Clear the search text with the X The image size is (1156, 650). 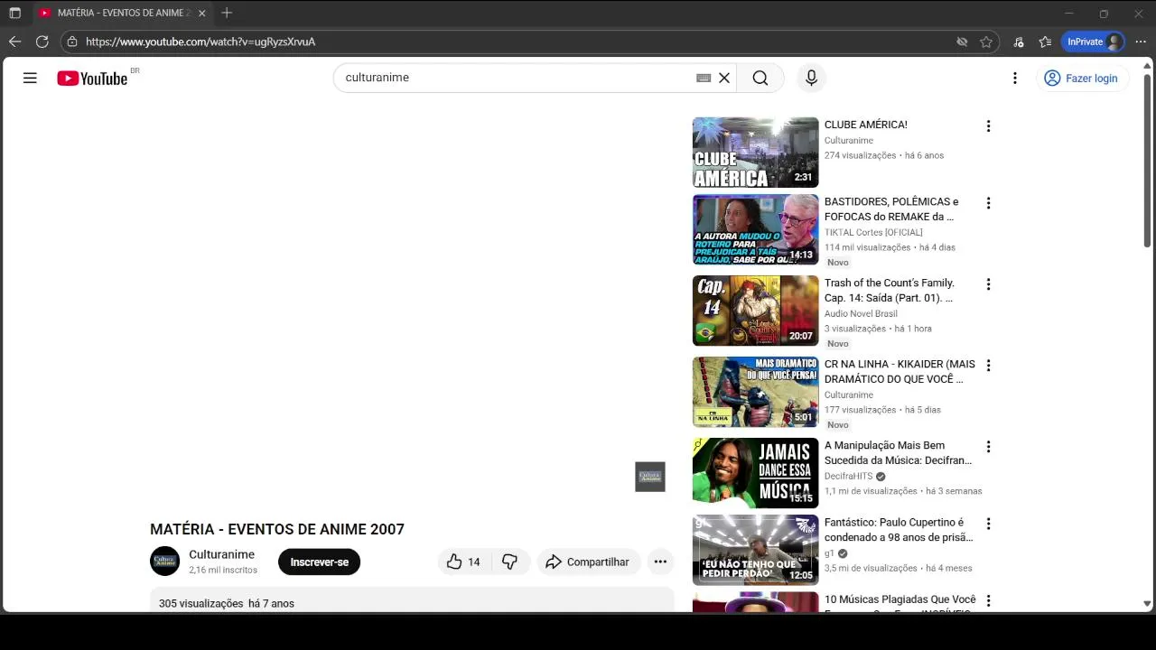pyautogui.click(x=724, y=79)
